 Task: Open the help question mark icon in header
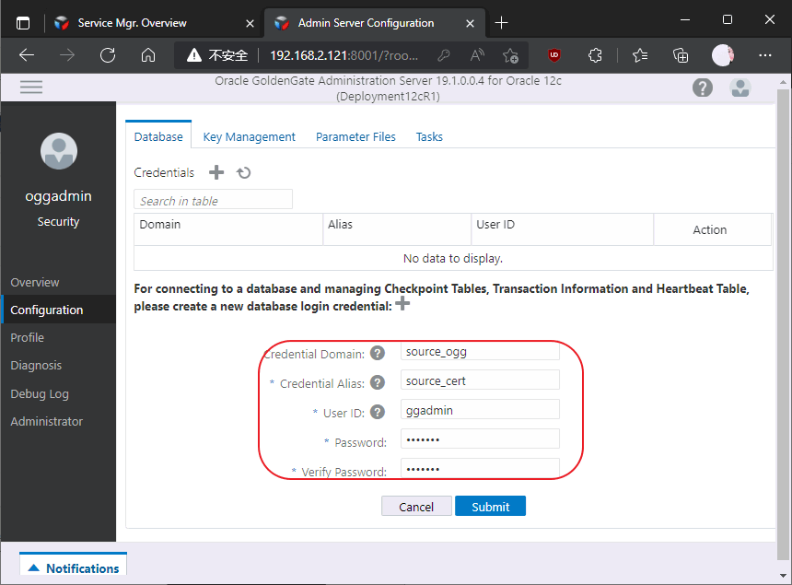pyautogui.click(x=703, y=88)
